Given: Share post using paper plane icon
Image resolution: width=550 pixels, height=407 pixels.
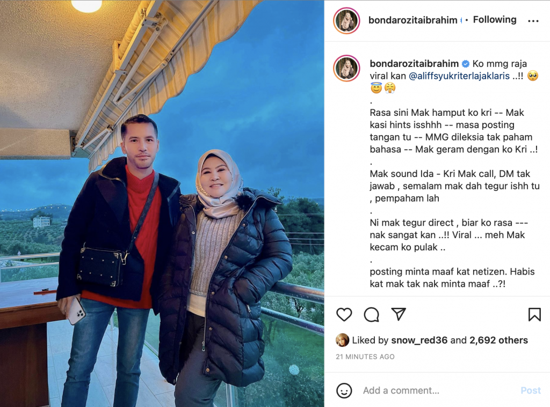Looking at the screenshot, I should [399, 314].
